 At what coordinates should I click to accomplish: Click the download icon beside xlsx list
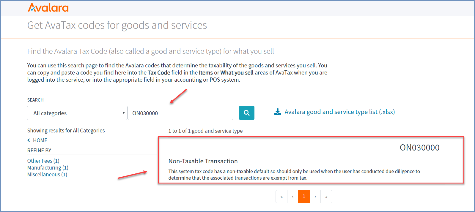pyautogui.click(x=278, y=112)
